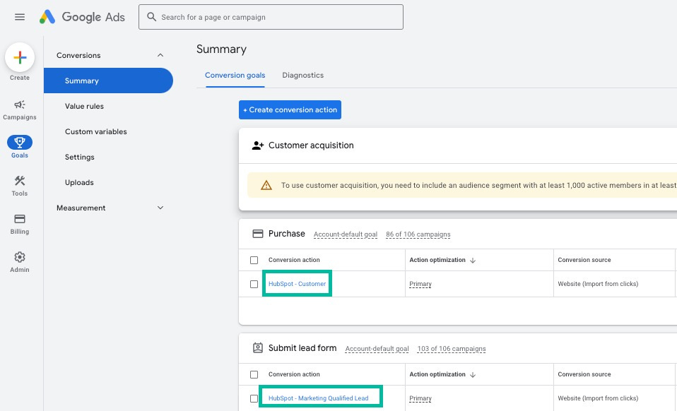The width and height of the screenshot is (677, 411).
Task: Click the Create plus button
Action: coord(19,57)
